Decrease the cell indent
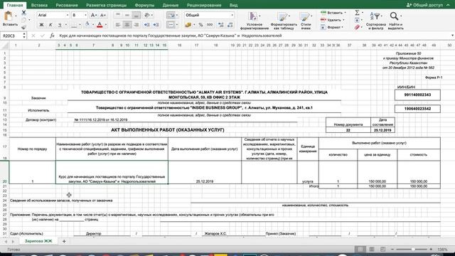The height and width of the screenshot is (256, 455). coord(147,25)
